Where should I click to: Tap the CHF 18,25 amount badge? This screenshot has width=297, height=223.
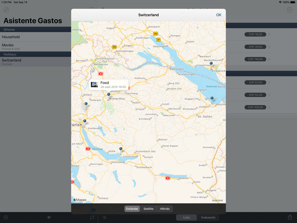[255, 34]
